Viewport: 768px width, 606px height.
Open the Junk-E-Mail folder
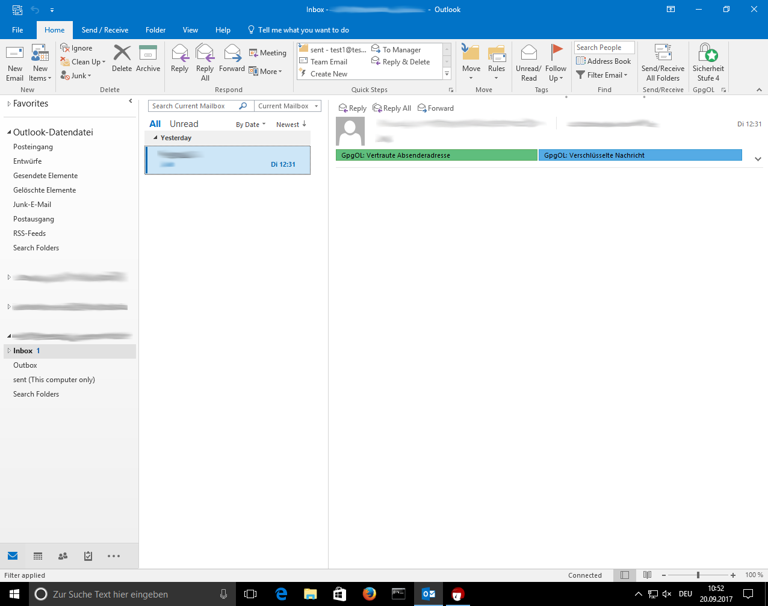pos(32,205)
